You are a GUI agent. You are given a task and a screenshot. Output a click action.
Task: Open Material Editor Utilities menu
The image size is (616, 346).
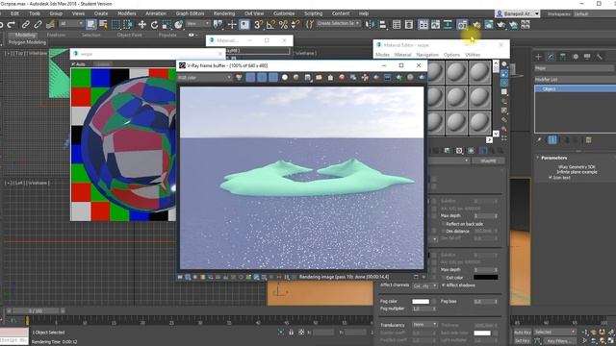pyautogui.click(x=473, y=55)
